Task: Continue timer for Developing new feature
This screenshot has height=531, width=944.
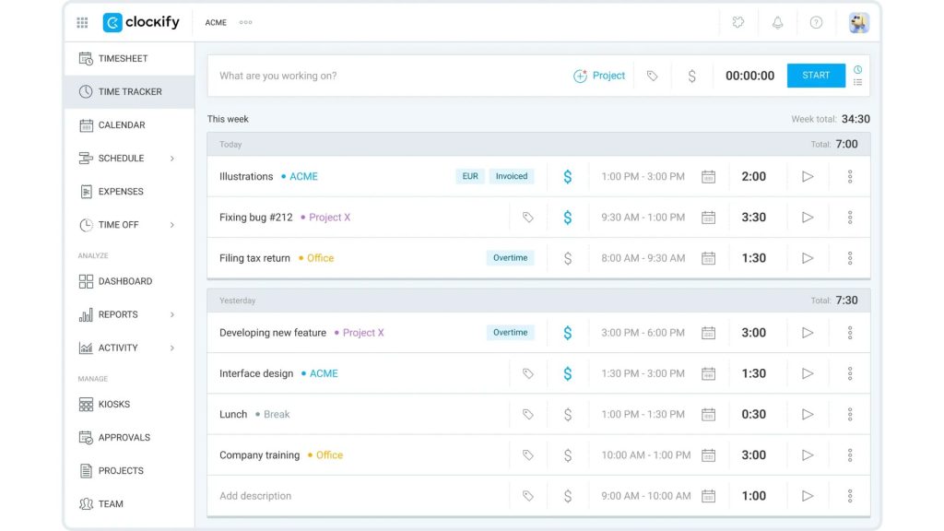Action: click(x=808, y=333)
